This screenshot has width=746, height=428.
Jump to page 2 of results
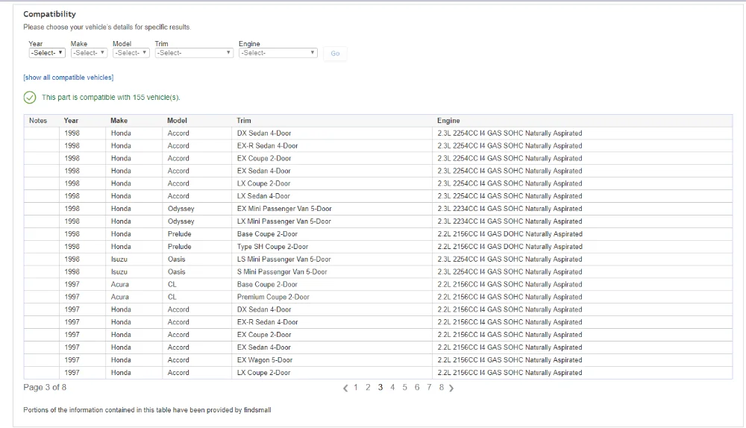[x=368, y=388]
